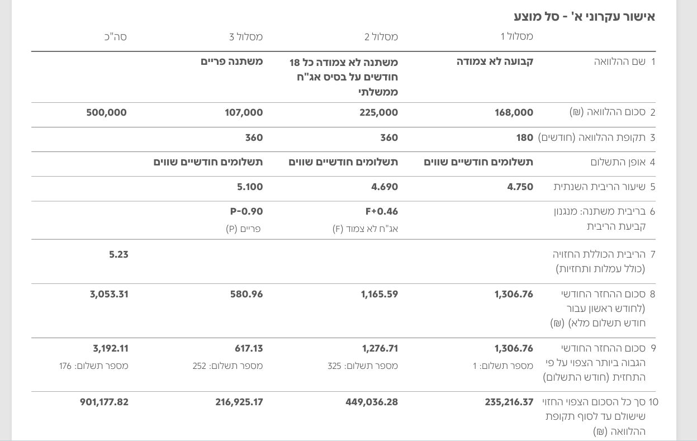Click the 4.750 annual interest rate
The image size is (697, 441).
[520, 187]
